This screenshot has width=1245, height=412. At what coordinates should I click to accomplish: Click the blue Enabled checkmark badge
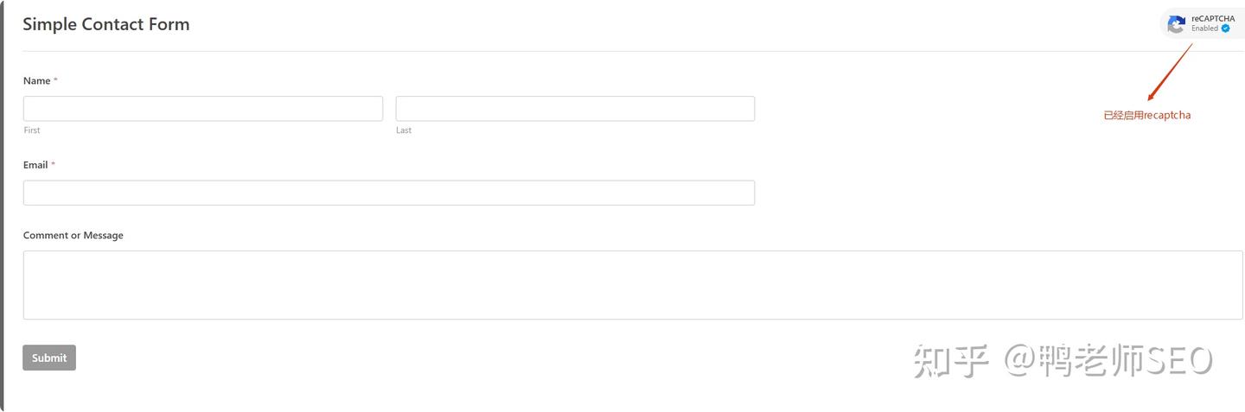pos(1225,29)
